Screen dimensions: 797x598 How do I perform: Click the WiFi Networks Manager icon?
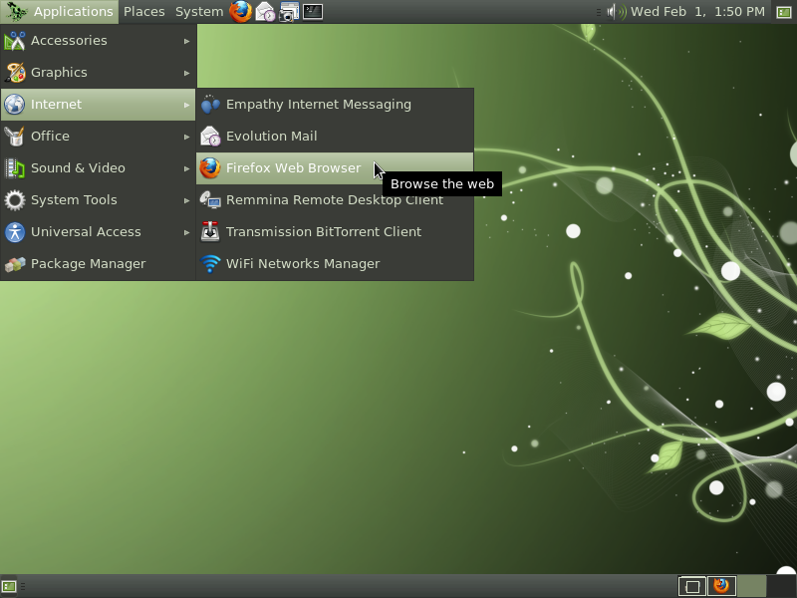coord(212,263)
